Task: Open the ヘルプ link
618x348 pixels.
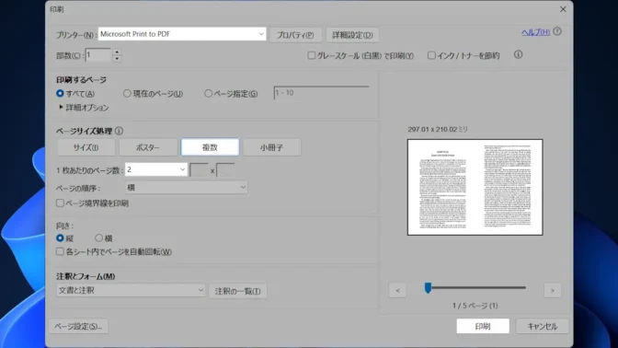Action: click(x=535, y=32)
